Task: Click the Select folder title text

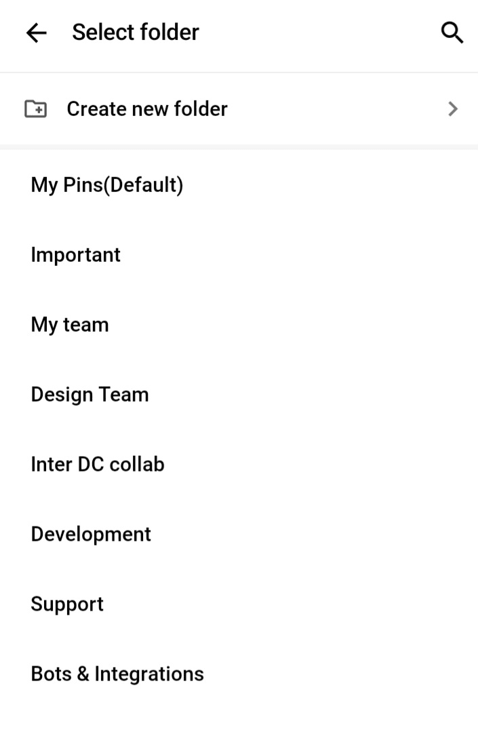Action: (136, 33)
